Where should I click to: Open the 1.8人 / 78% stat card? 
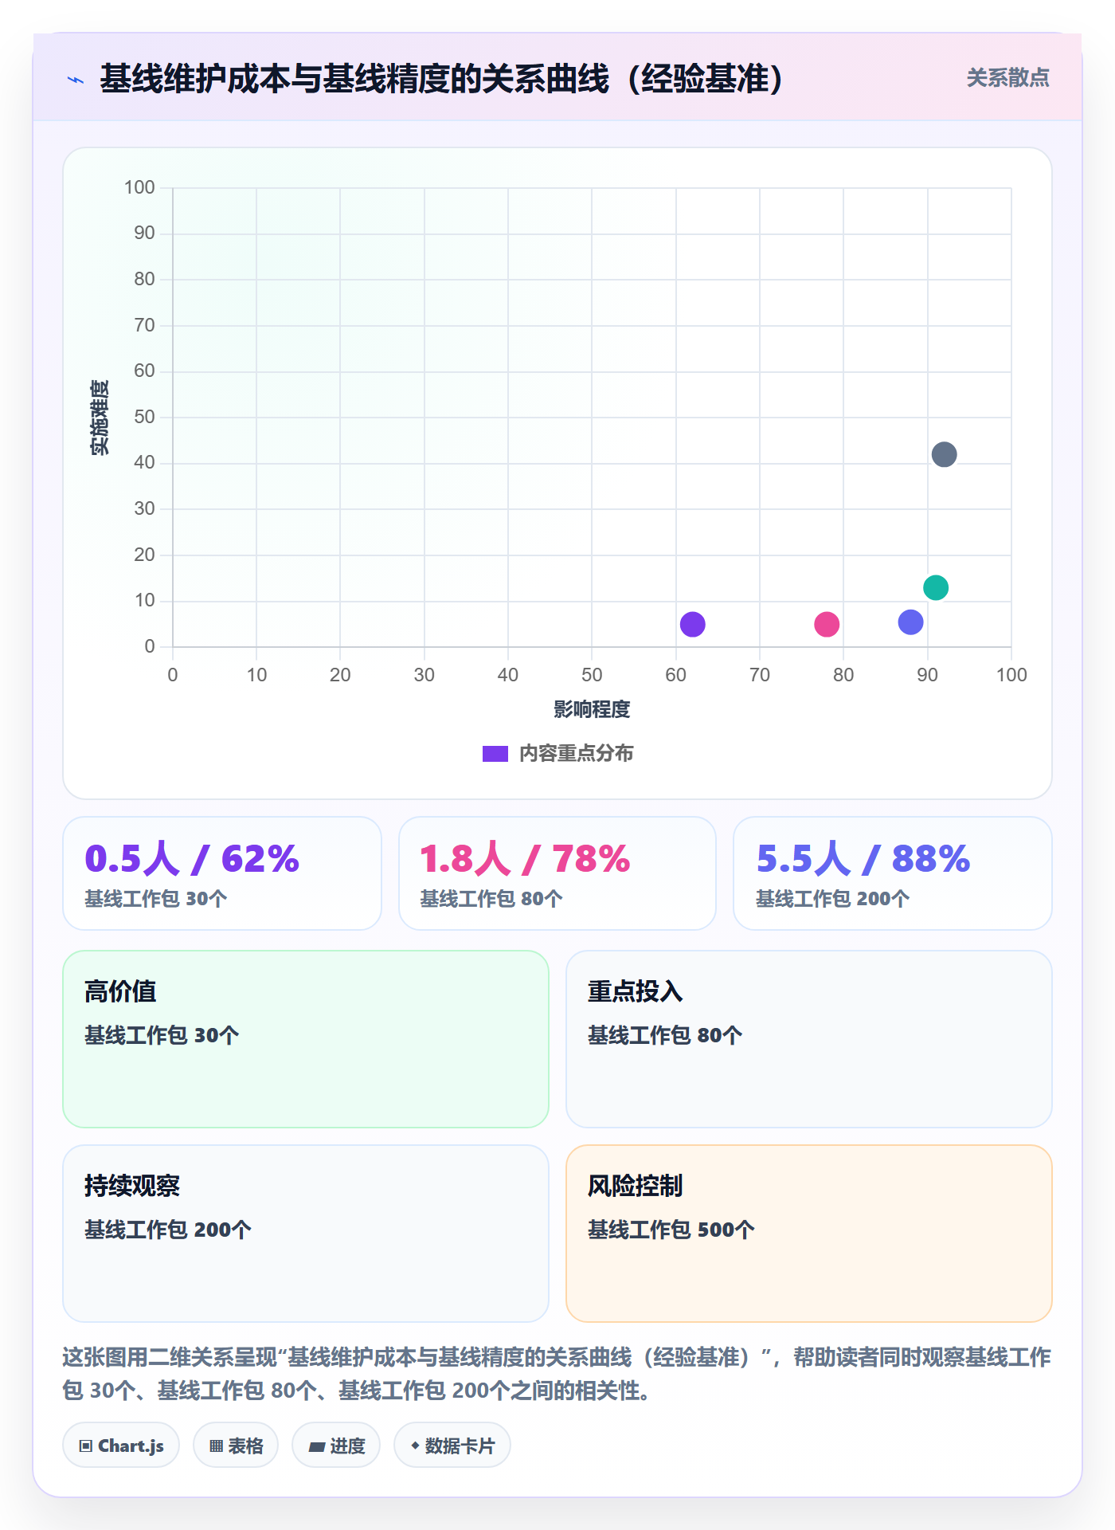(x=557, y=873)
